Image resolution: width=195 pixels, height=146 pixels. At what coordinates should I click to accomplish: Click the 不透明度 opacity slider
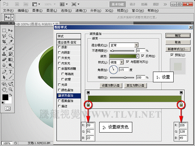point(122,51)
